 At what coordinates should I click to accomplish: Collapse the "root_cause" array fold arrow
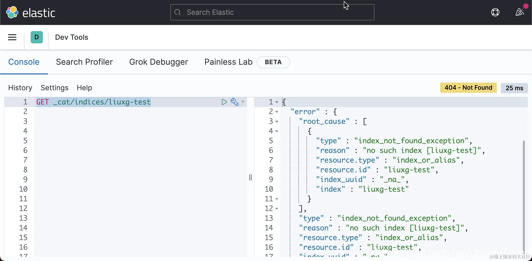[x=277, y=122]
